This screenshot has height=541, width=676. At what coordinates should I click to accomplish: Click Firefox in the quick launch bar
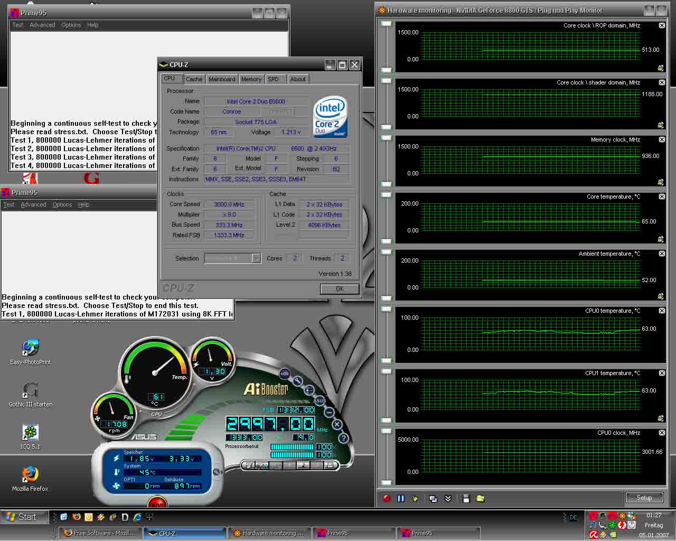pos(76,517)
